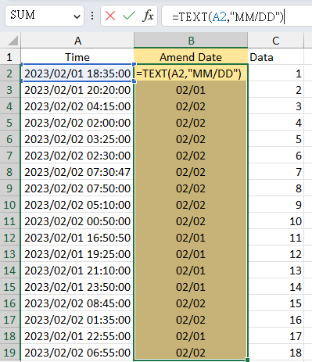Click Amend Date 02/02 in row 19
The width and height of the screenshot is (312, 362).
click(x=191, y=353)
